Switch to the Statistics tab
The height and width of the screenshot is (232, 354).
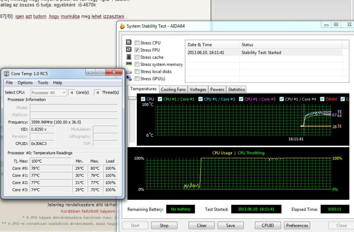coord(236,90)
